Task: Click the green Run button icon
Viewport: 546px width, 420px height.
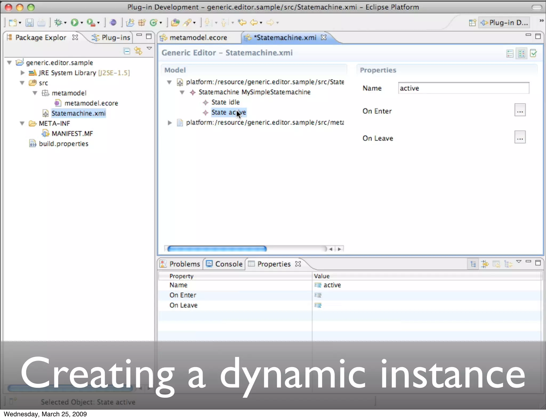Action: point(74,23)
